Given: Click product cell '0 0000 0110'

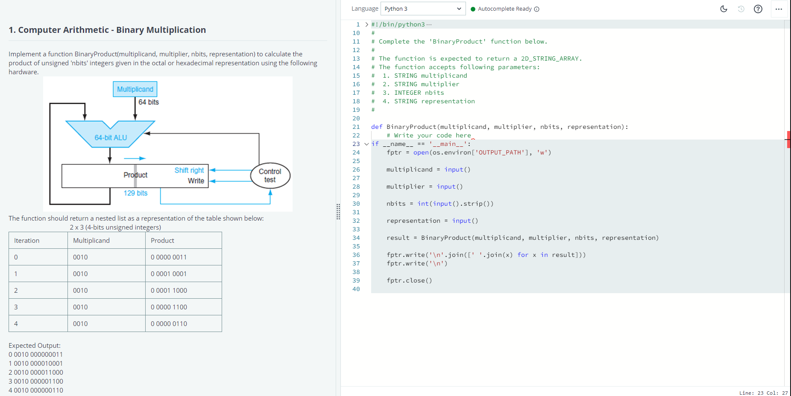Looking at the screenshot, I should click(184, 323).
